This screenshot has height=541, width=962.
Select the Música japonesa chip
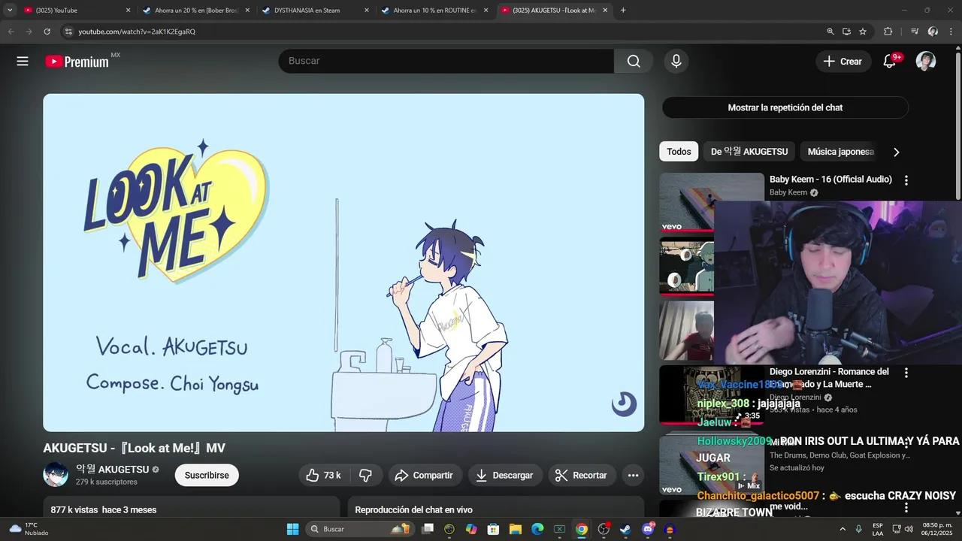pyautogui.click(x=840, y=152)
